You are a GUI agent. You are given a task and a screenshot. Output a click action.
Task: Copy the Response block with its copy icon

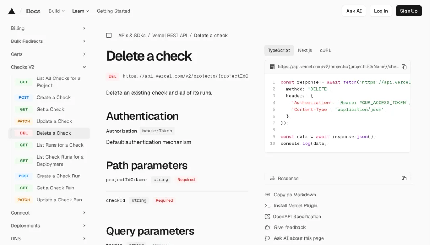(x=404, y=178)
